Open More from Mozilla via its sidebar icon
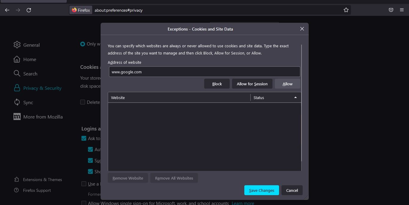This screenshot has height=205, width=409. click(17, 117)
